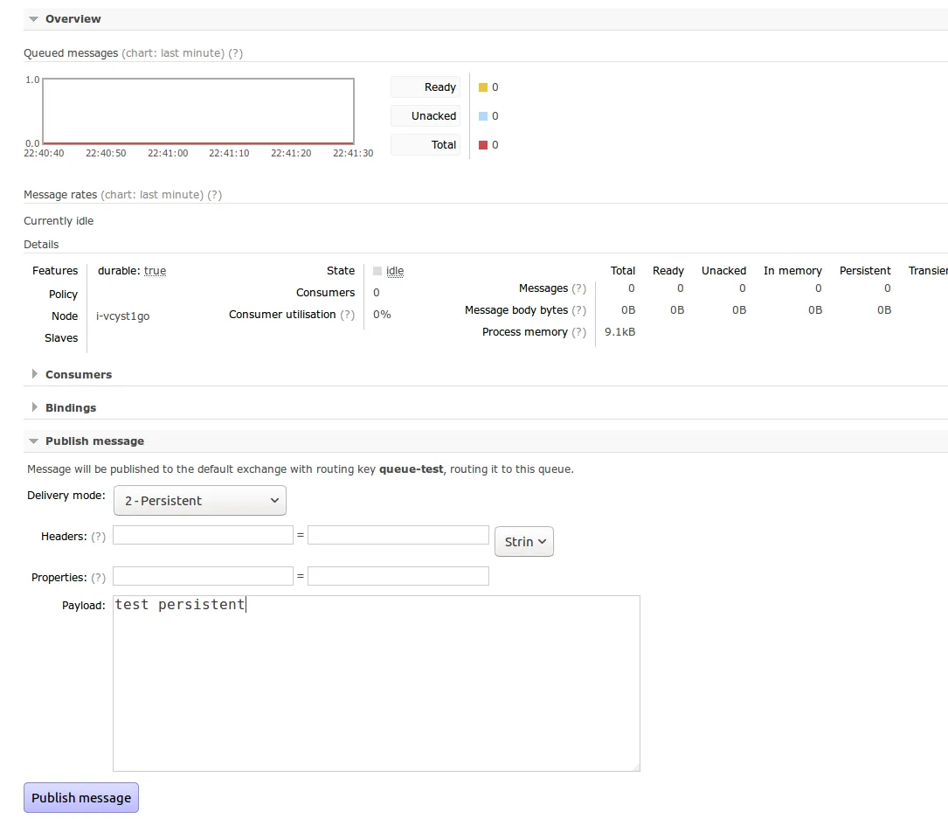The height and width of the screenshot is (819, 948).
Task: Show help for Message body bytes
Action: click(x=578, y=310)
